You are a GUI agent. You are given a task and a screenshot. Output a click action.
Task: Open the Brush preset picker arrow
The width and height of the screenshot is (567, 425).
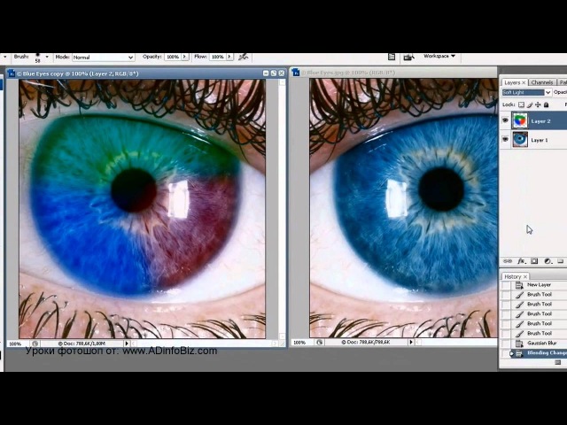click(x=47, y=57)
